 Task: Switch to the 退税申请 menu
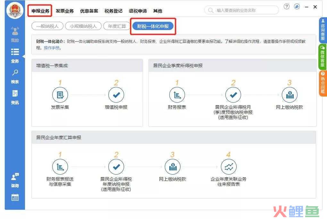click(138, 11)
